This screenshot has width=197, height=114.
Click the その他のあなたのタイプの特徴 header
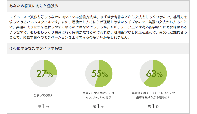[x=35, y=48]
